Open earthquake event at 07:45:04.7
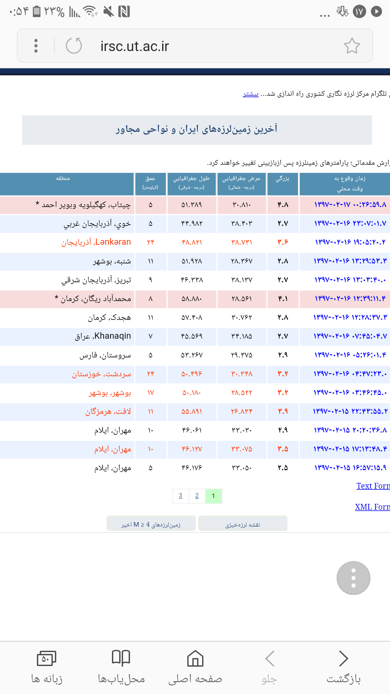 tap(350, 336)
